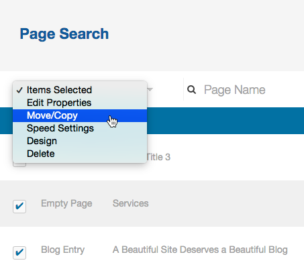
Task: Click the dropdown arrow beside the actions menu
Action: pos(150,89)
